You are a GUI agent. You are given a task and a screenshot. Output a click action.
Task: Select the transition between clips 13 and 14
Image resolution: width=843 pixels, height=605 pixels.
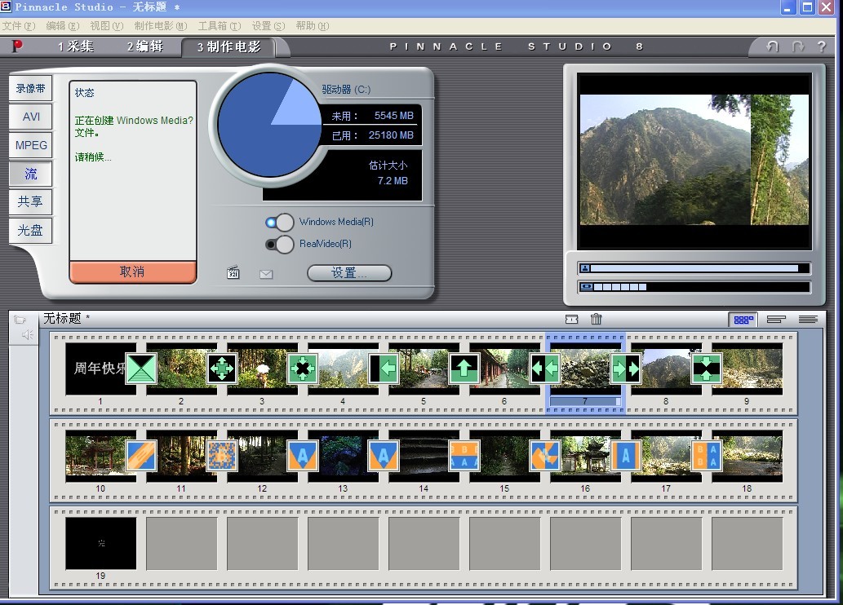(x=384, y=456)
